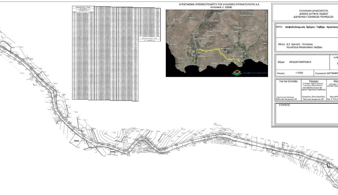The width and height of the screenshot is (338, 195).
Task: Select the 'ΟΡΙΖΟΝΤΙΟΓΡΑΦΙΑ' subject text
Action: point(300,62)
